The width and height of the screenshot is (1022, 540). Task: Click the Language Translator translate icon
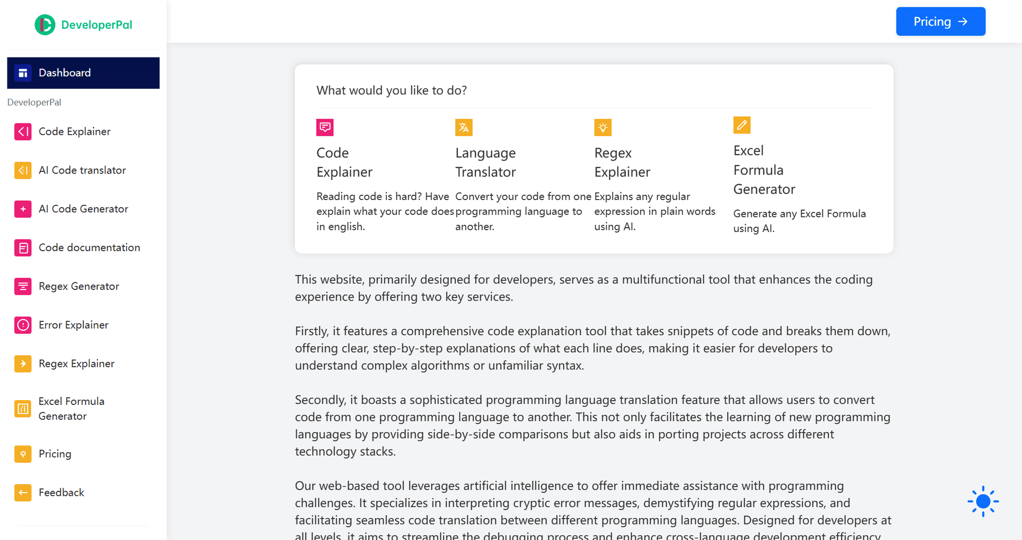pos(464,127)
